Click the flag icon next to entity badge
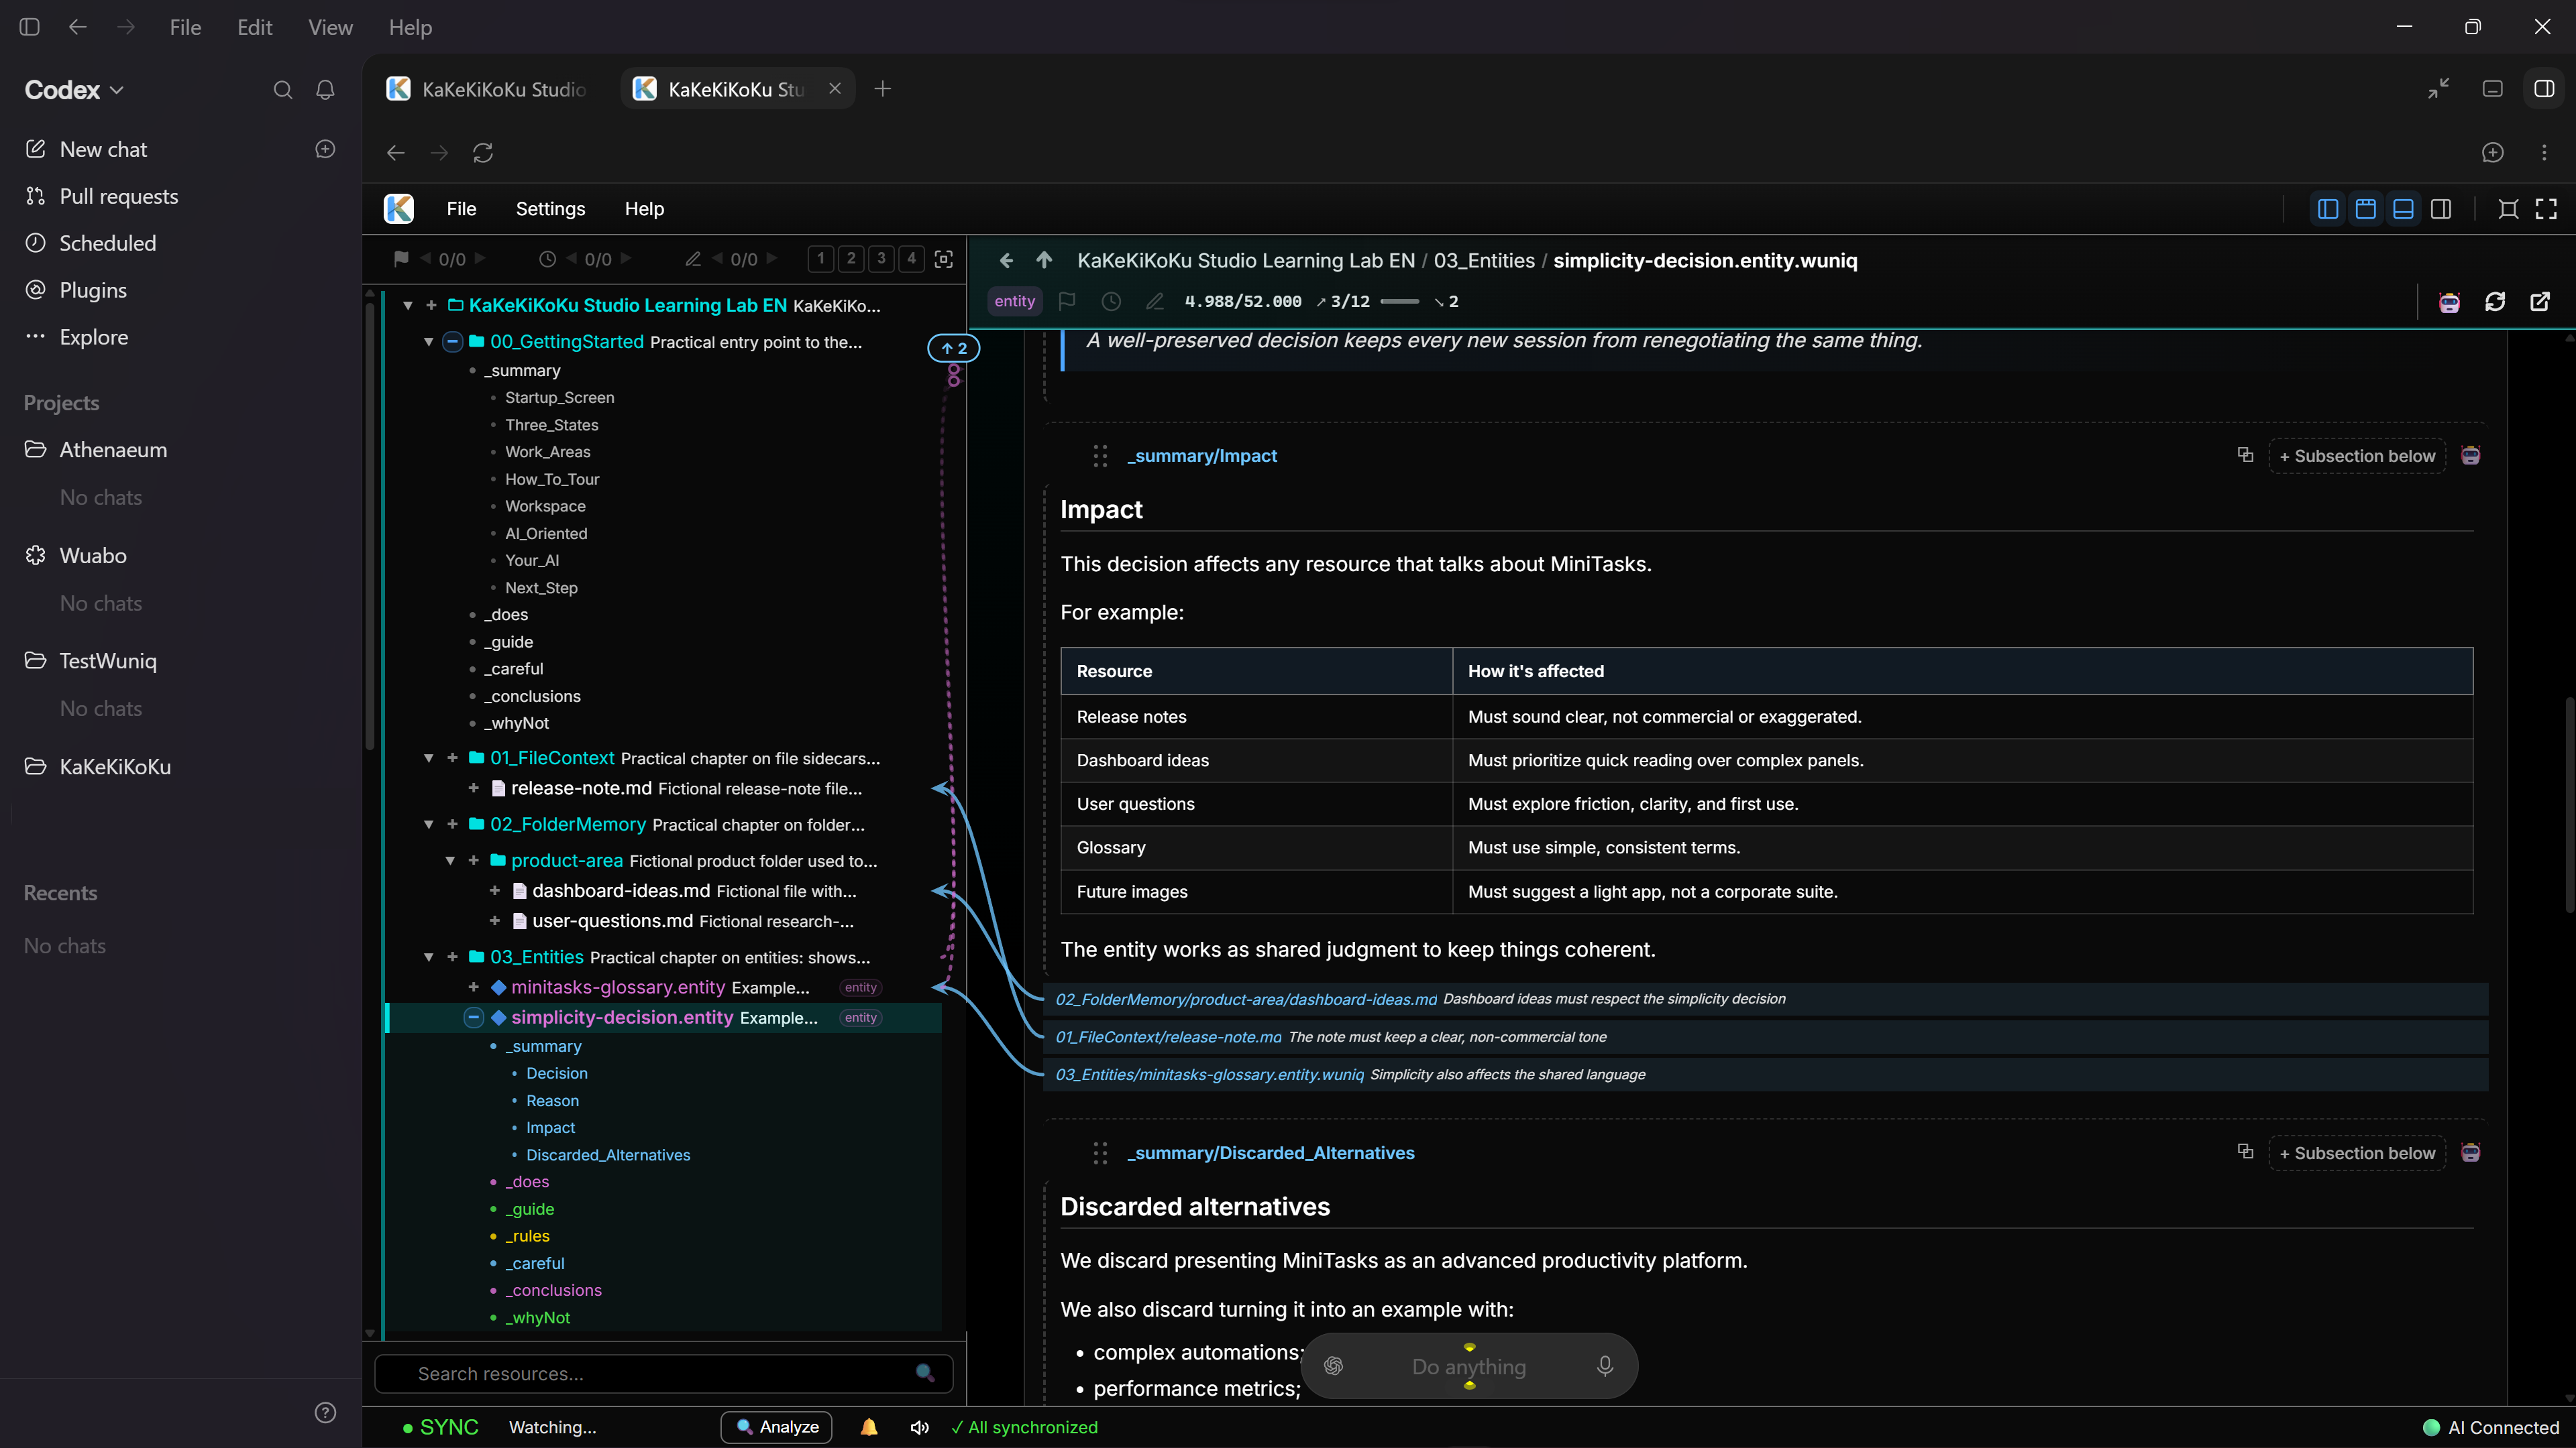 tap(1067, 301)
